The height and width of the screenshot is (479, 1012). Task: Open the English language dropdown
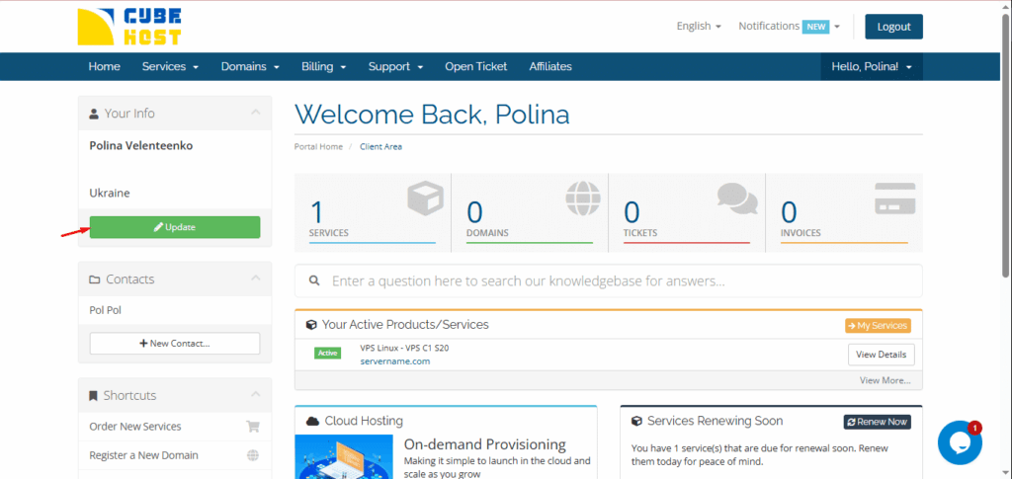[x=699, y=27]
